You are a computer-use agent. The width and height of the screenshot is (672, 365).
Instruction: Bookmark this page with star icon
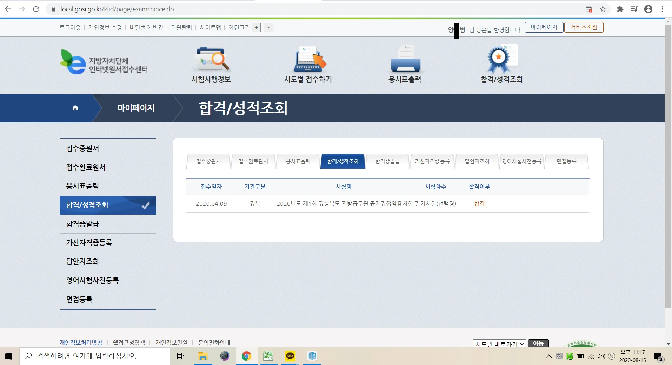pos(603,9)
